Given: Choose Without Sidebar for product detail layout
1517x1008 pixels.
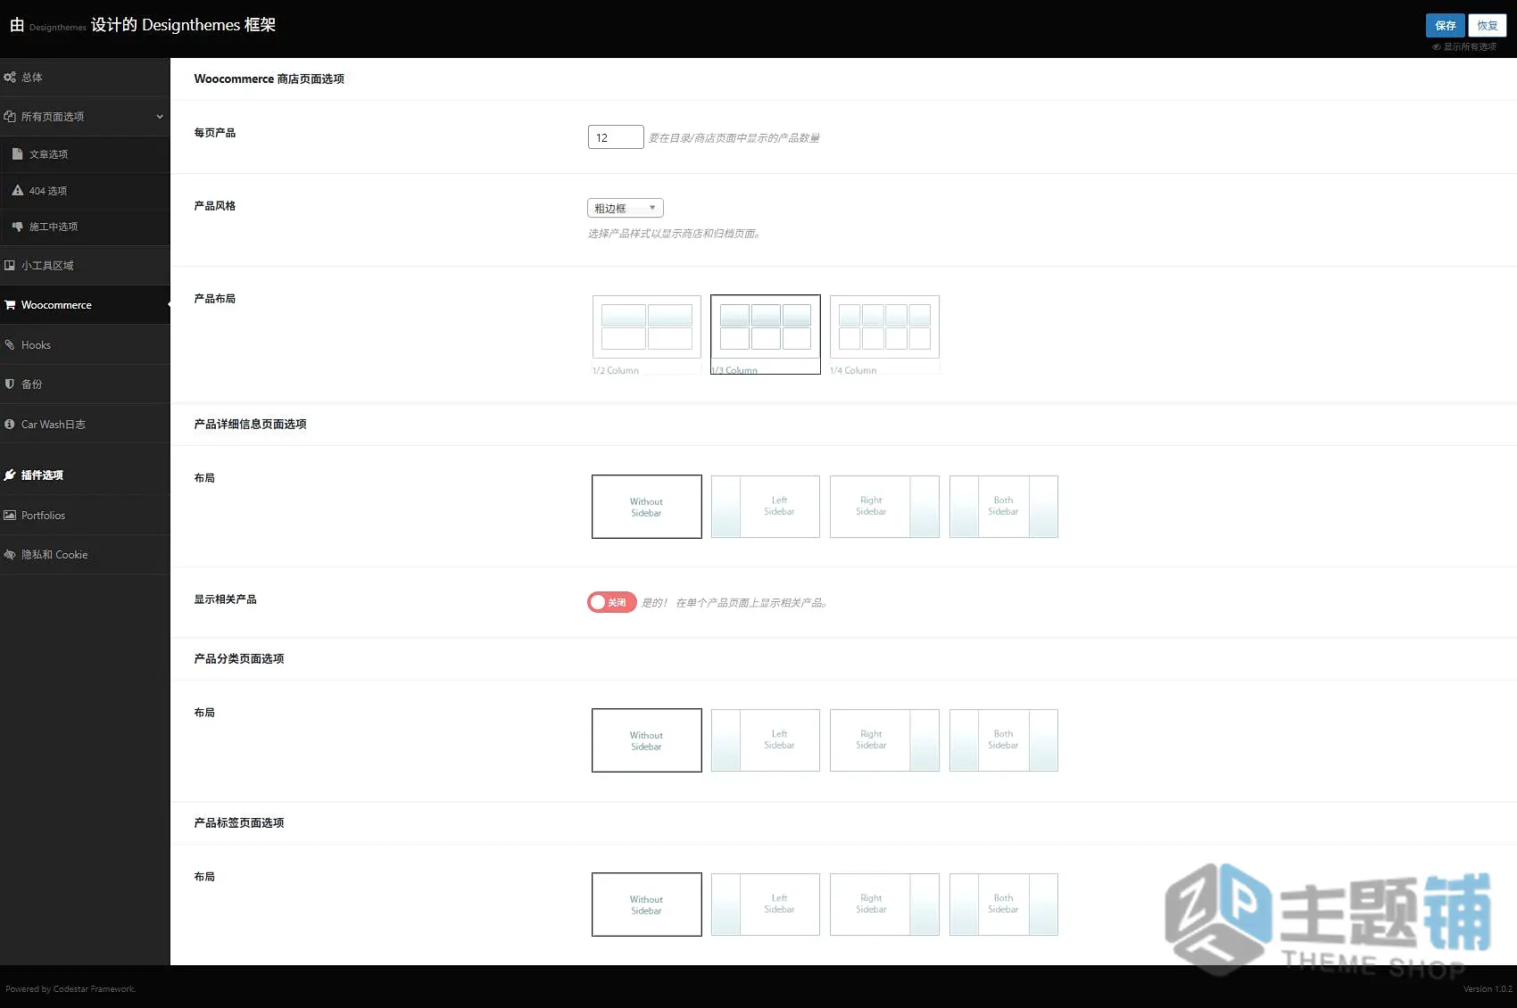Looking at the screenshot, I should 647,507.
